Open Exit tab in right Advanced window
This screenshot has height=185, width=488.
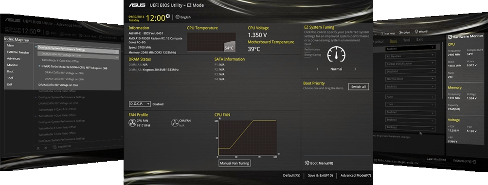point(419,39)
